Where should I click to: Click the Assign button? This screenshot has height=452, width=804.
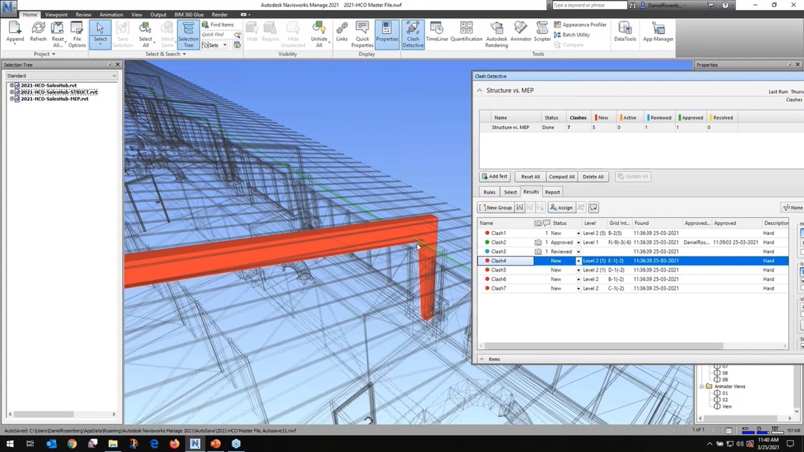pos(561,207)
